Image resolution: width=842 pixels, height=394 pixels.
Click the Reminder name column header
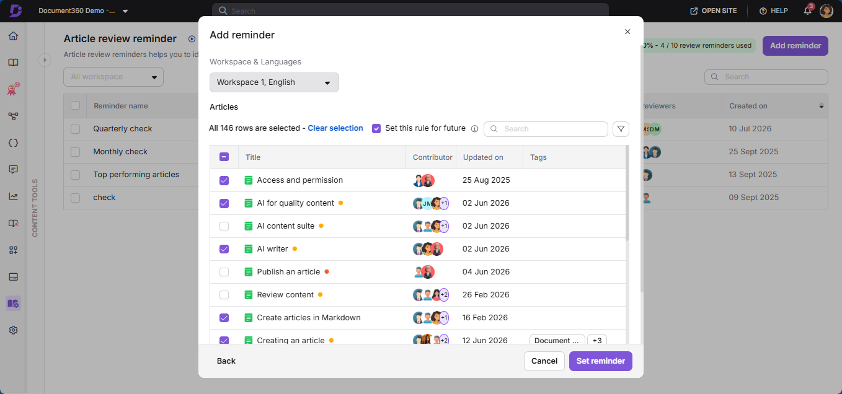(x=121, y=106)
